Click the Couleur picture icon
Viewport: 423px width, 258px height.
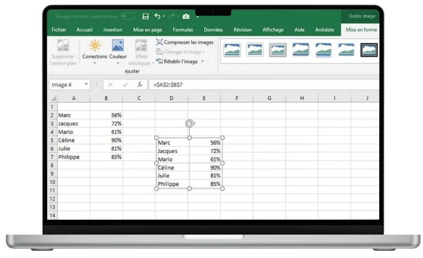(118, 46)
